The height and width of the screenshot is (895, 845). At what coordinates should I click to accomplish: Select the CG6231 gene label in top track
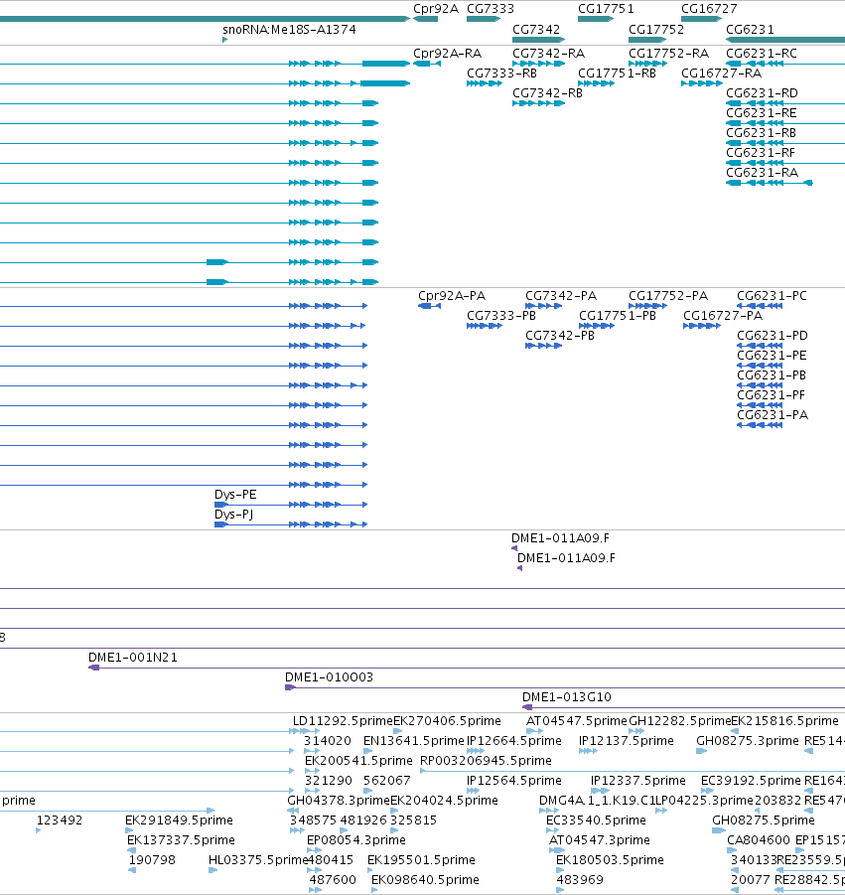[750, 29]
